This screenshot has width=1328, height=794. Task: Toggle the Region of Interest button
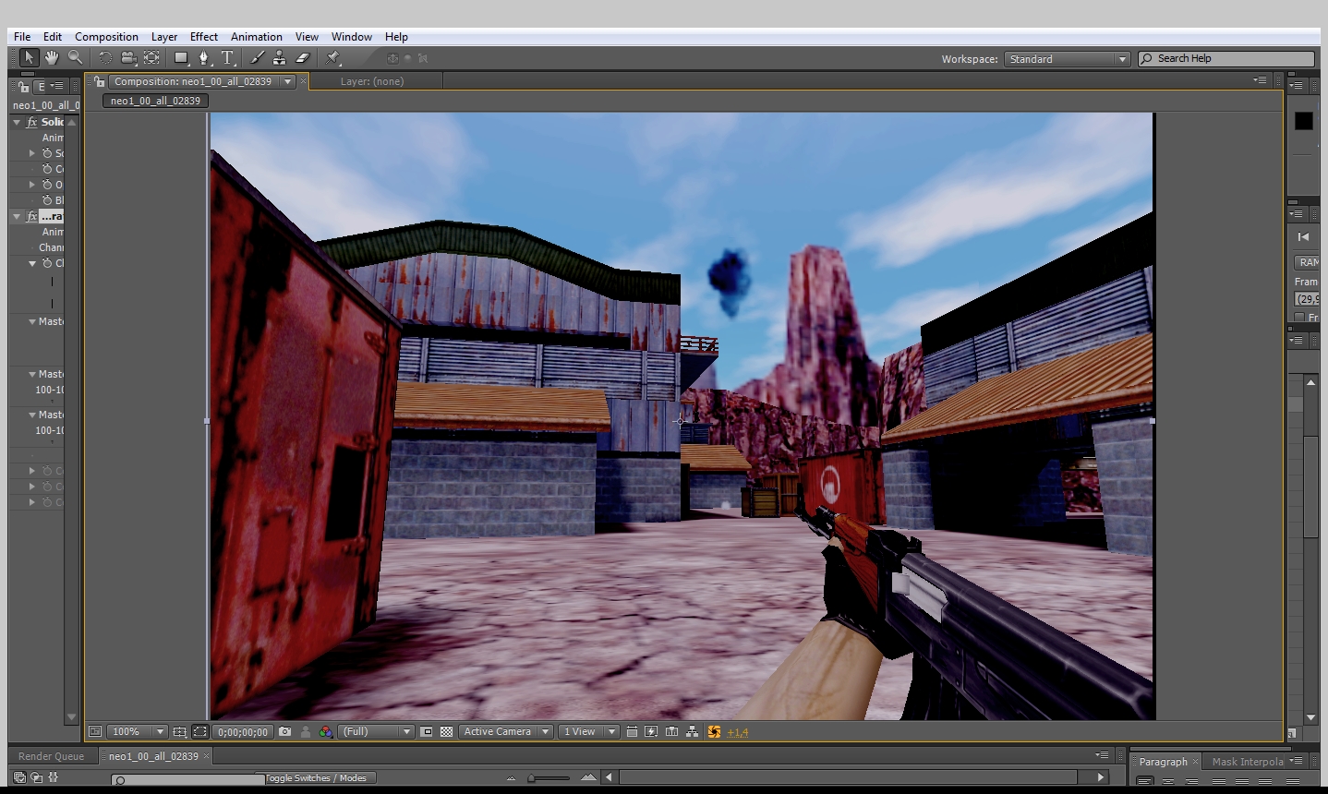click(427, 731)
